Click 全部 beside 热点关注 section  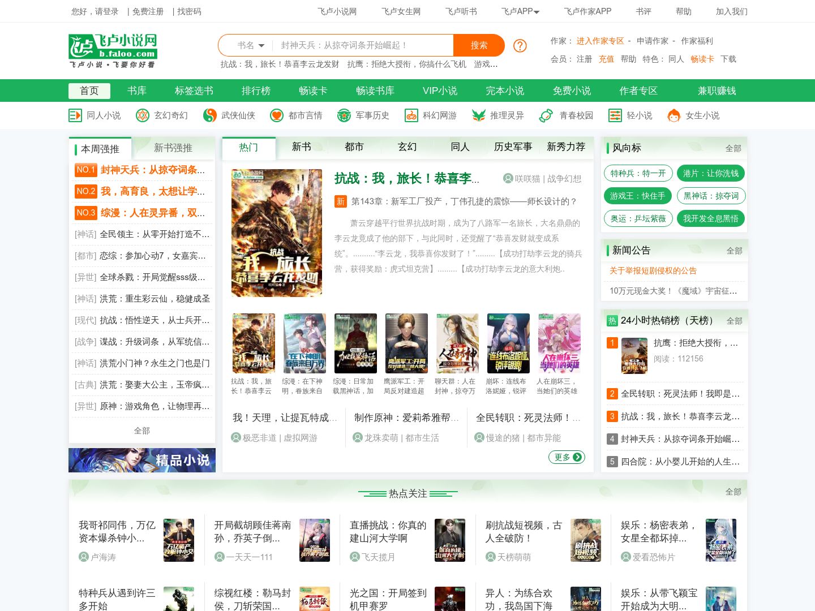733,492
